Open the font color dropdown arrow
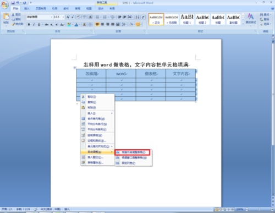Image resolution: width=275 pixels, height=213 pixels. [80, 24]
